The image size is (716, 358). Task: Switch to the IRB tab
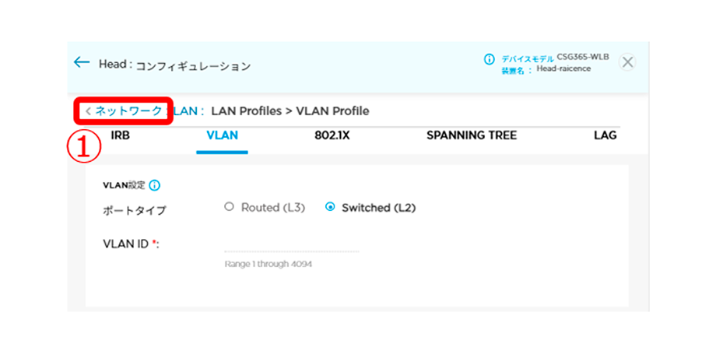(121, 135)
